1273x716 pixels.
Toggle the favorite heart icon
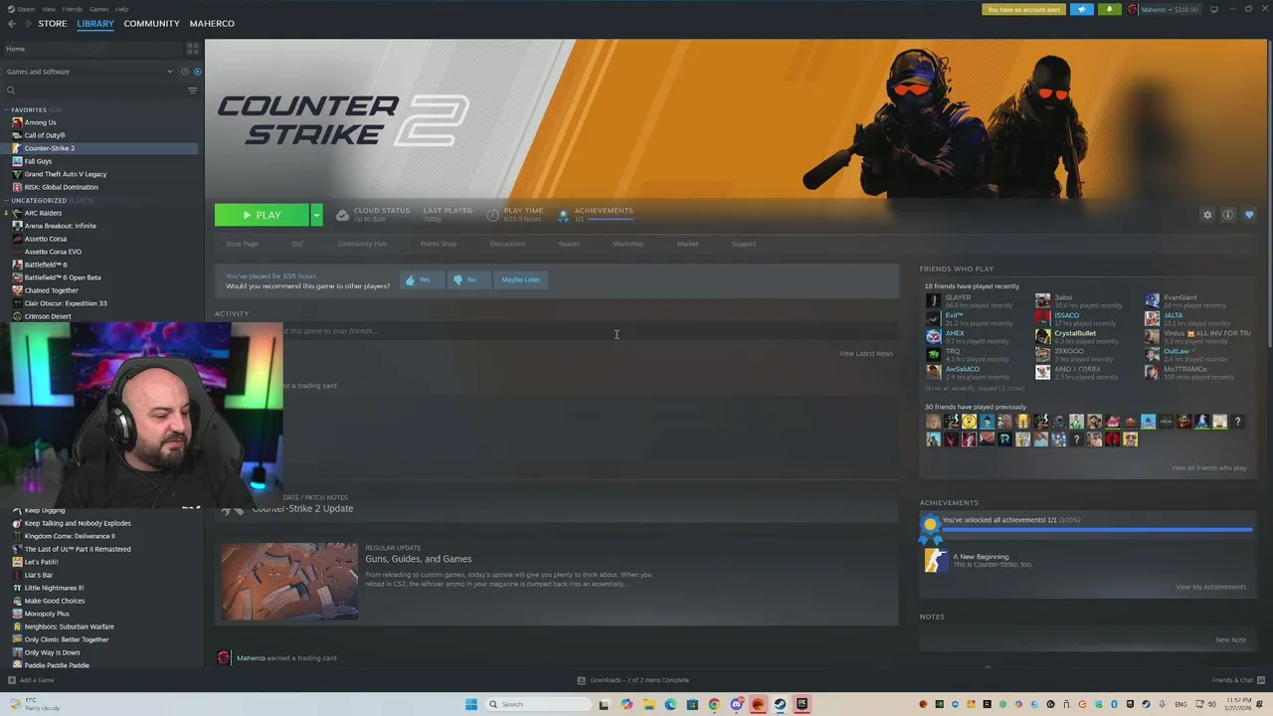[1249, 215]
